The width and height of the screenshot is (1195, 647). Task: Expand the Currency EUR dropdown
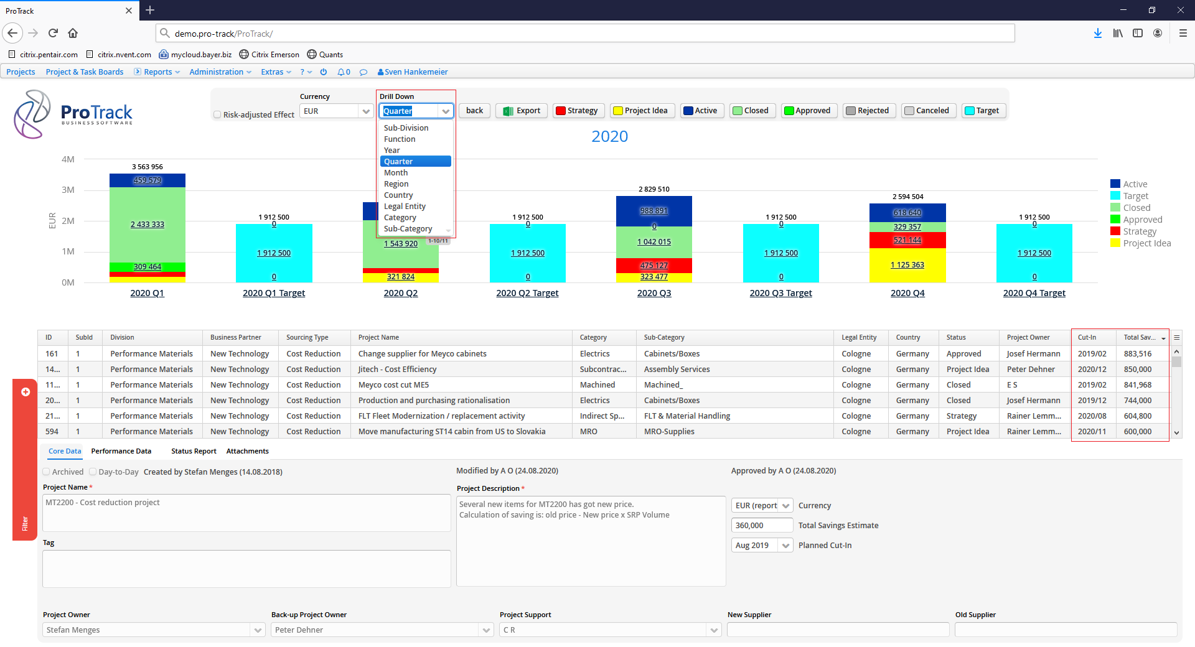[x=366, y=111]
